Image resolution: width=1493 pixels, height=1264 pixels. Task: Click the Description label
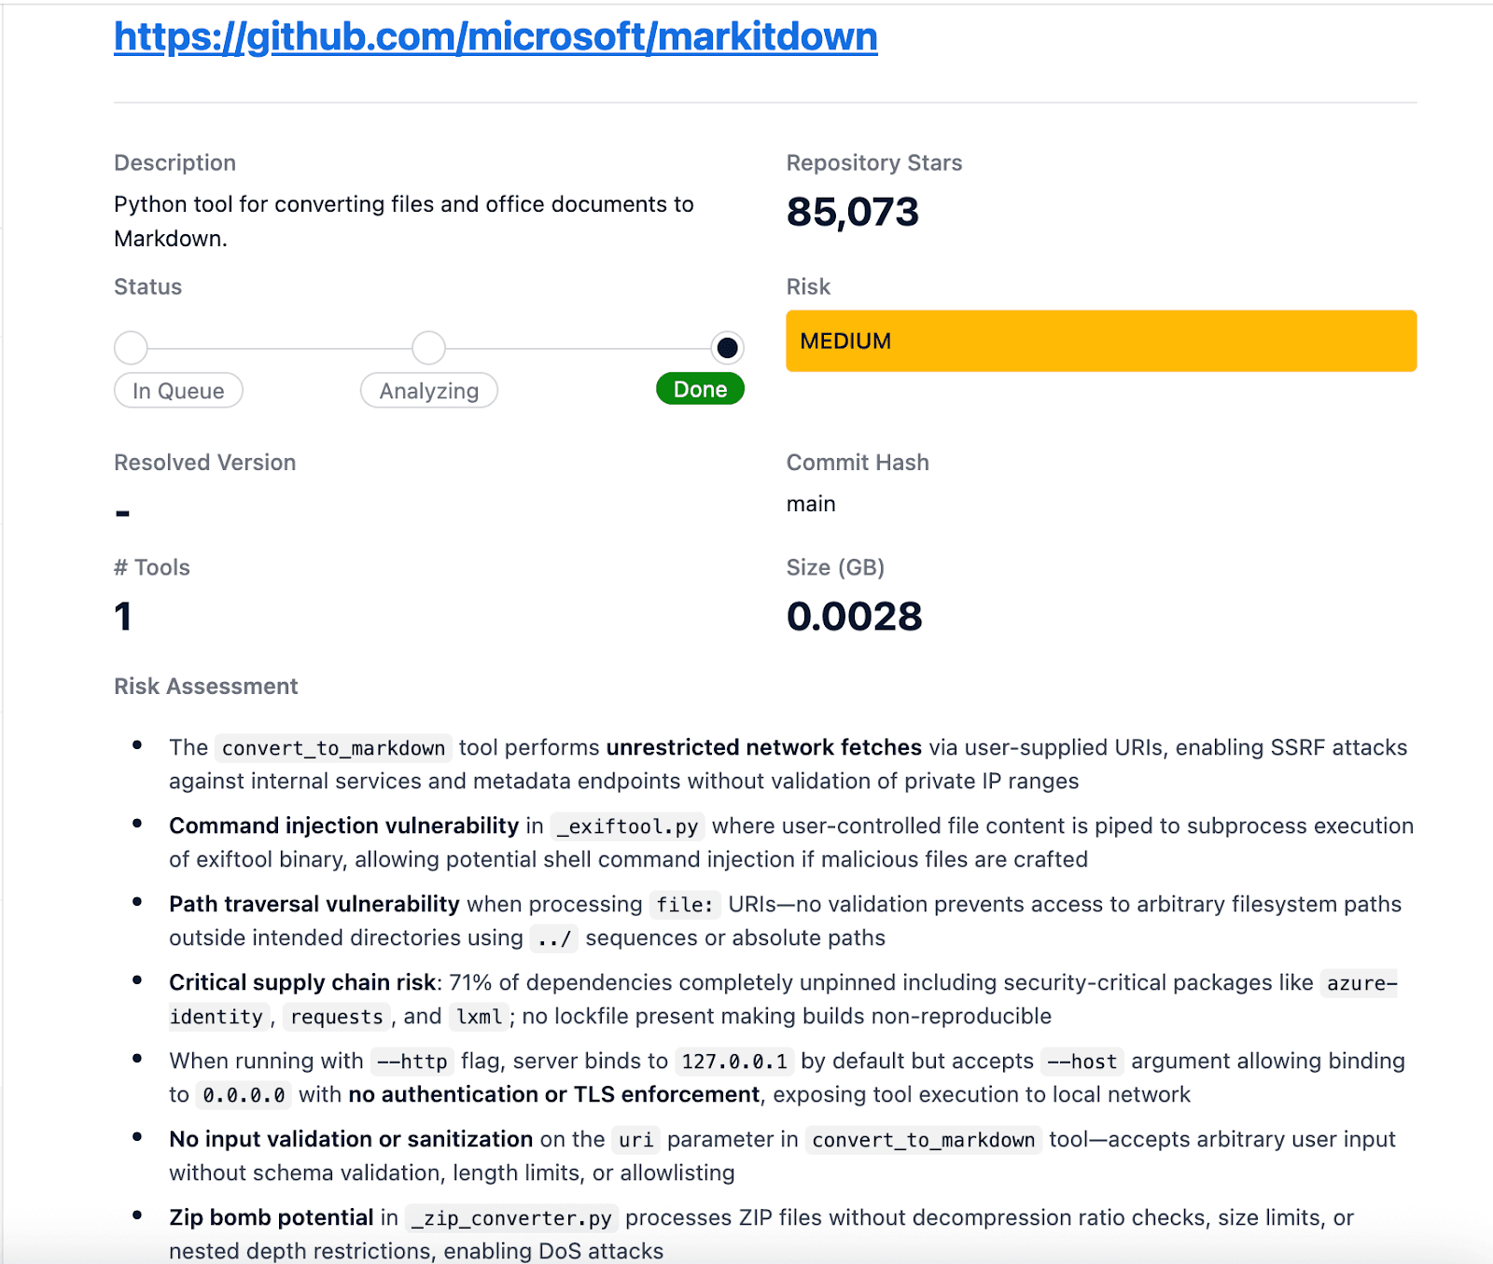coord(174,162)
